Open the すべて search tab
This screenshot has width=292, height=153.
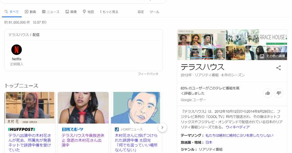[12, 12]
